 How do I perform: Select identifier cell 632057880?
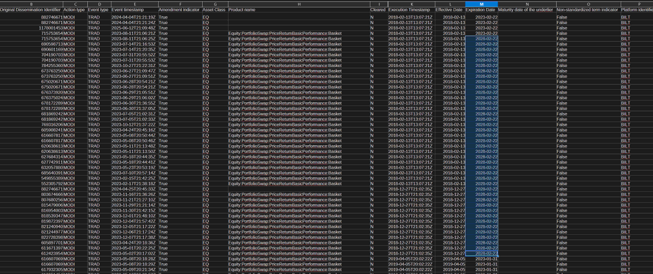point(31,167)
